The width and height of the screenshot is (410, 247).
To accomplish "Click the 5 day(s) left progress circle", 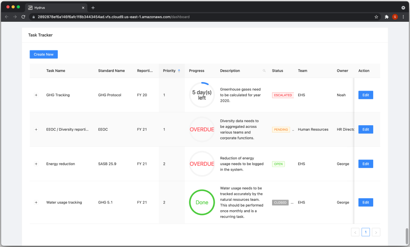I will coord(202,95).
